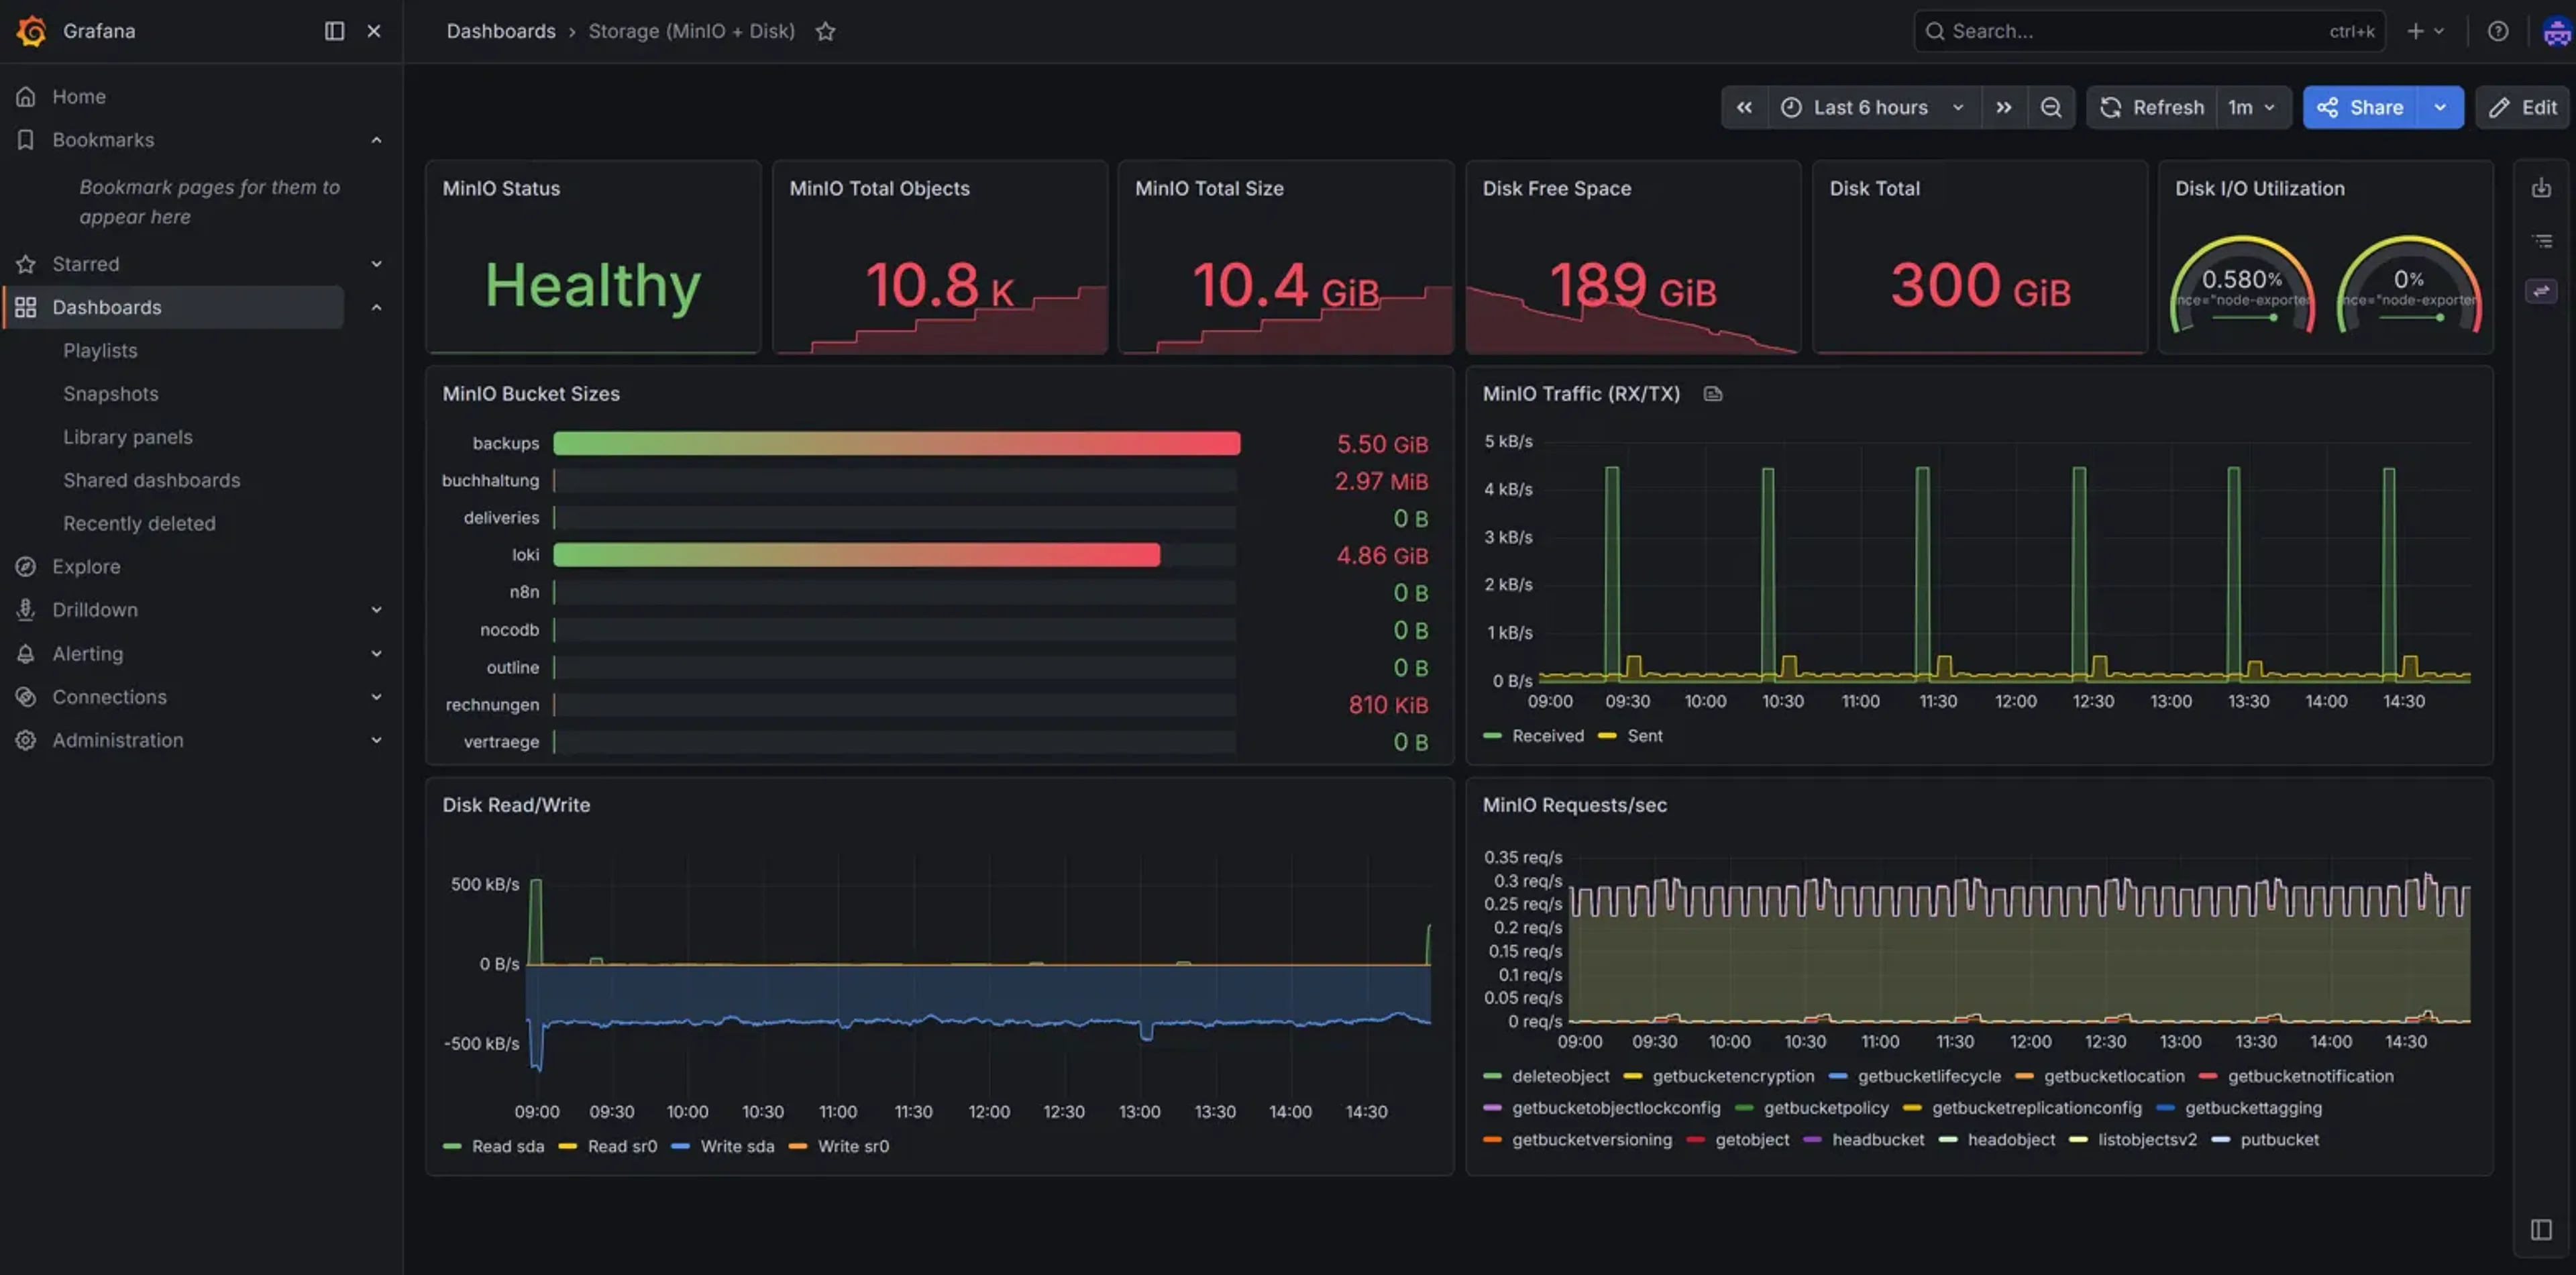Click the Connections icon
This screenshot has height=1275, width=2576.
click(x=26, y=696)
